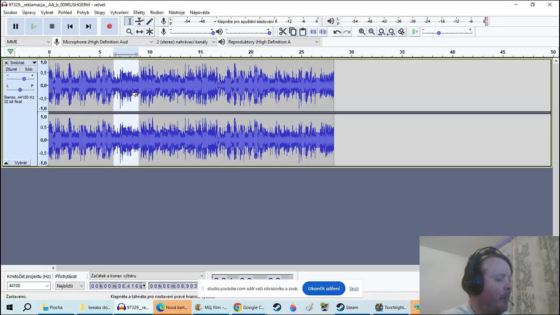Toggle Sólo on the track

pyautogui.click(x=28, y=69)
